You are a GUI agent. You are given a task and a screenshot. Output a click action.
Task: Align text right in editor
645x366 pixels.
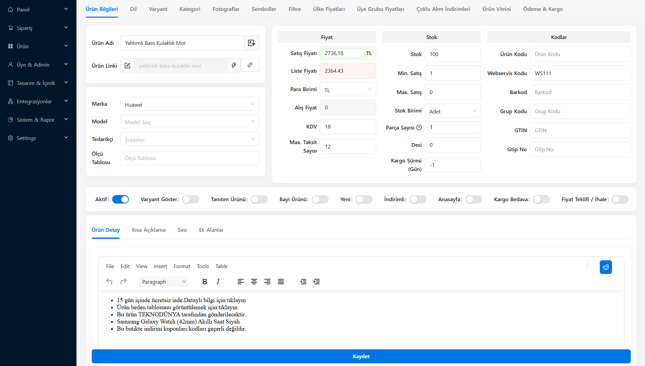pyautogui.click(x=267, y=281)
